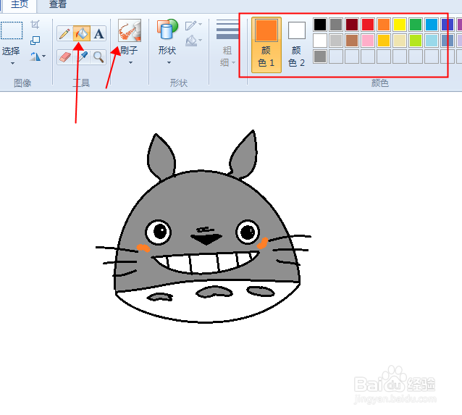Pick the light gray swatch
The width and height of the screenshot is (462, 415).
[x=336, y=41]
